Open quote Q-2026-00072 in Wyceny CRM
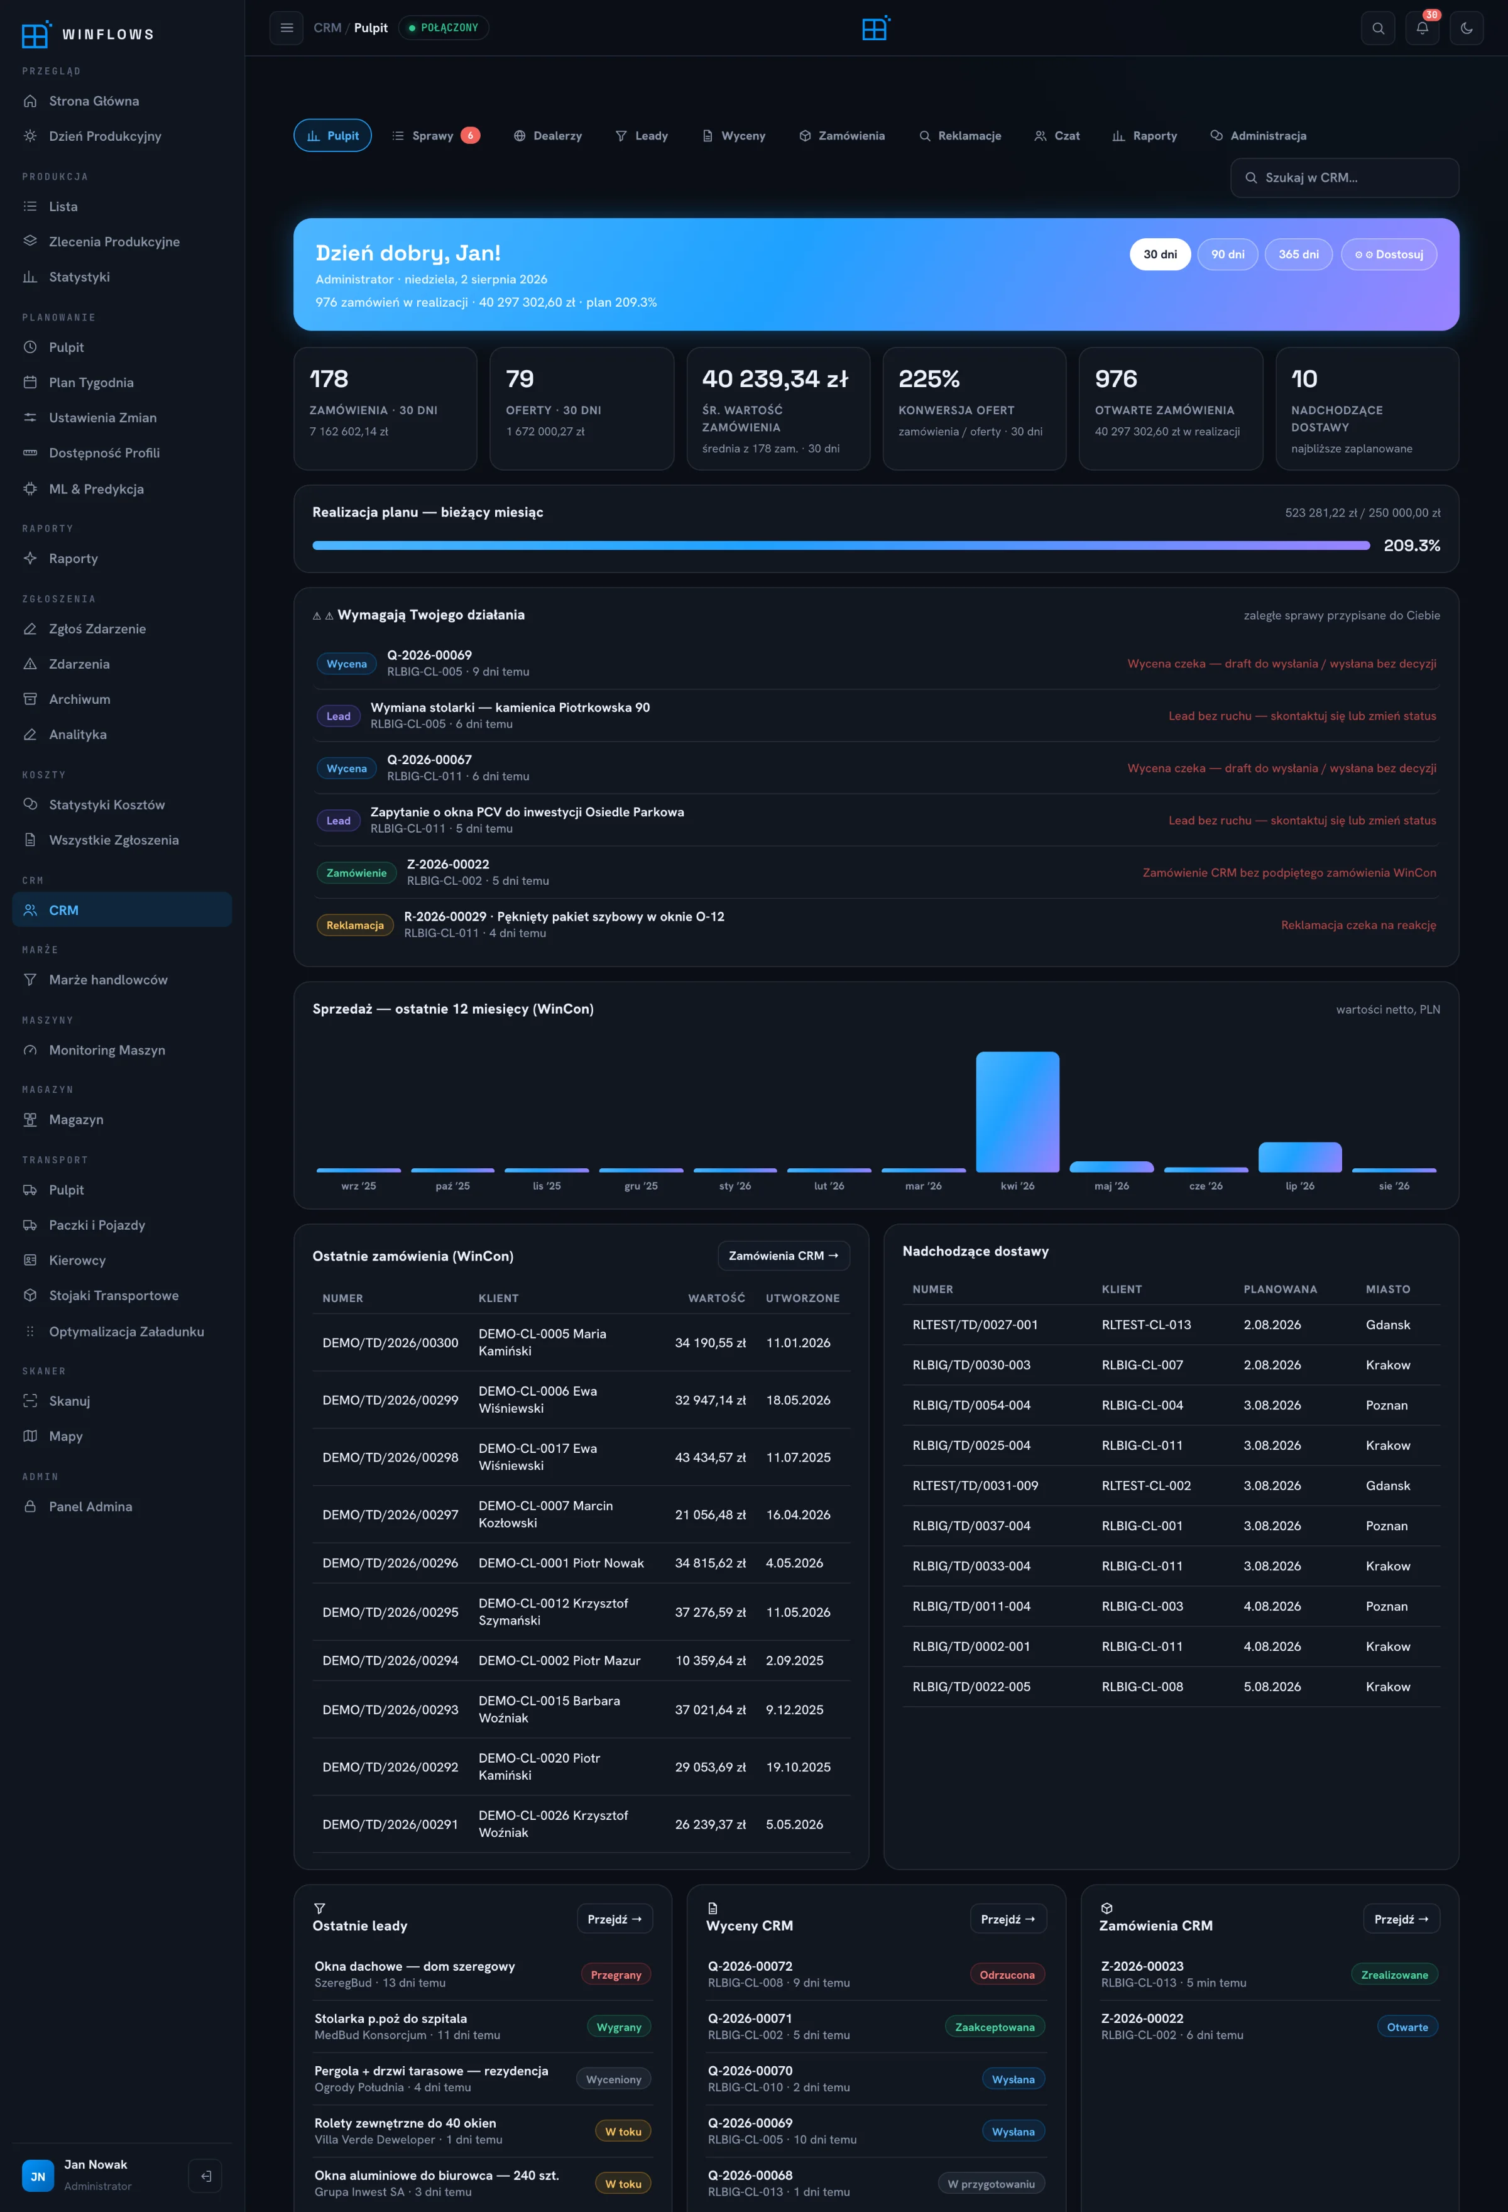Screen dimensions: 1508x2212 [877, 1974]
